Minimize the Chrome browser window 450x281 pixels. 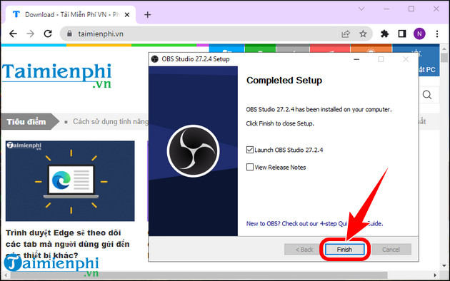click(x=386, y=9)
